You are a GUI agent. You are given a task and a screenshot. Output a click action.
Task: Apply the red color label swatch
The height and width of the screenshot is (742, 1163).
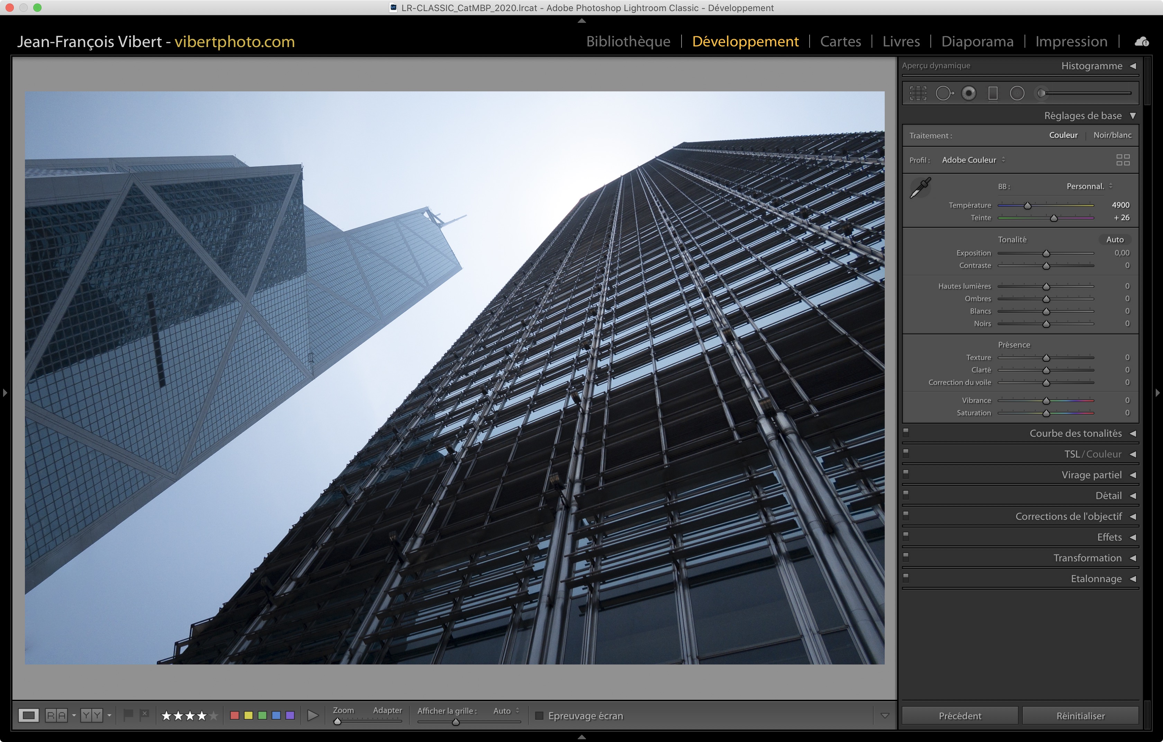235,715
